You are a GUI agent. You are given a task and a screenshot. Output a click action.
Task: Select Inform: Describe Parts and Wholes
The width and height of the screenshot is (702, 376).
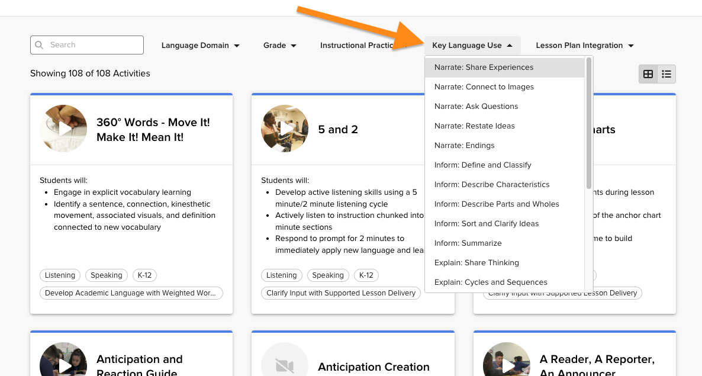point(504,204)
